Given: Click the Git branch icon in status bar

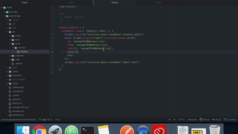Looking at the screenshot, I should pyautogui.click(x=213, y=119).
